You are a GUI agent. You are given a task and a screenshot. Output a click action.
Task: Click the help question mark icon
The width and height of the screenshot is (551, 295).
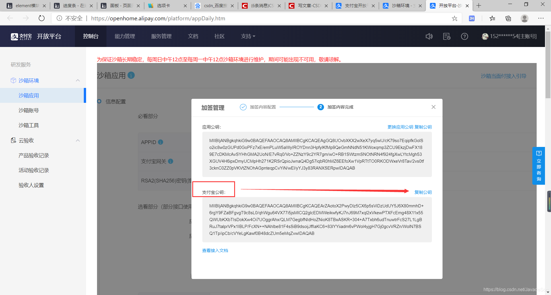(464, 36)
